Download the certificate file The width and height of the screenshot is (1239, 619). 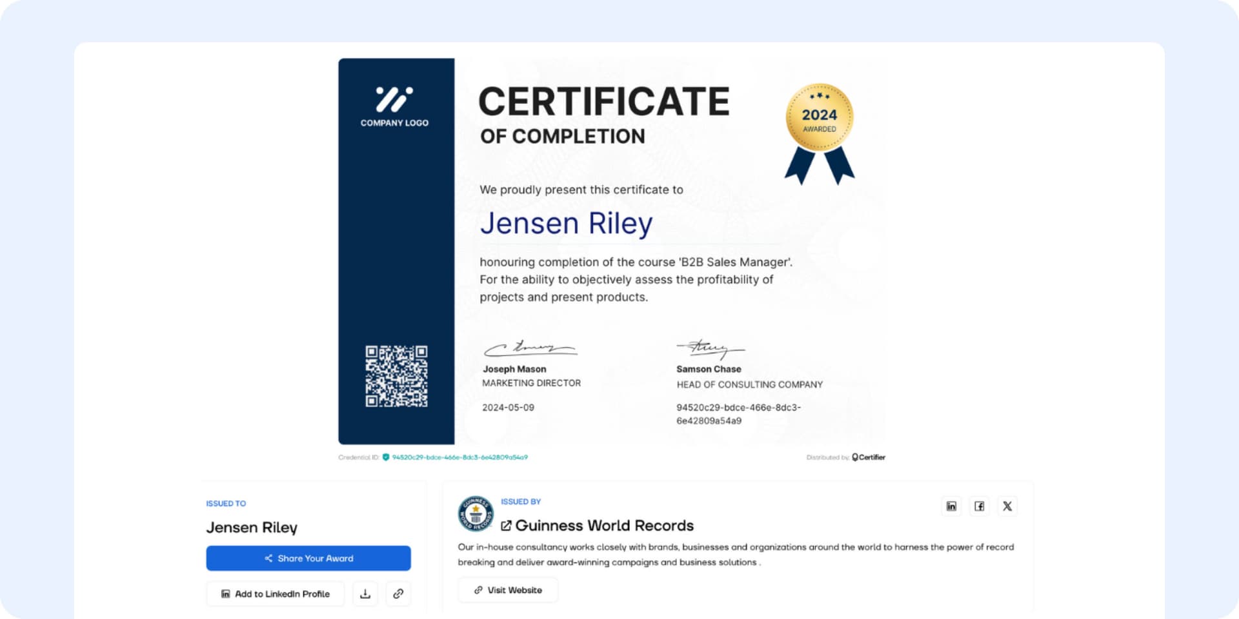365,593
